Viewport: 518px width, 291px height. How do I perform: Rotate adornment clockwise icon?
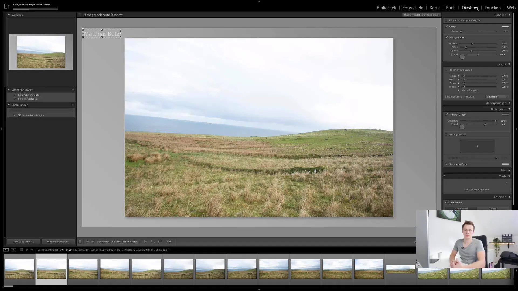pyautogui.click(x=159, y=242)
